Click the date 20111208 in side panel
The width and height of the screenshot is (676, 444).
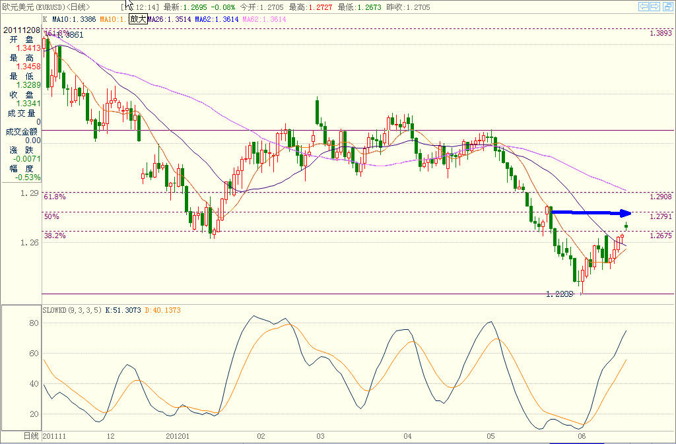click(x=22, y=30)
